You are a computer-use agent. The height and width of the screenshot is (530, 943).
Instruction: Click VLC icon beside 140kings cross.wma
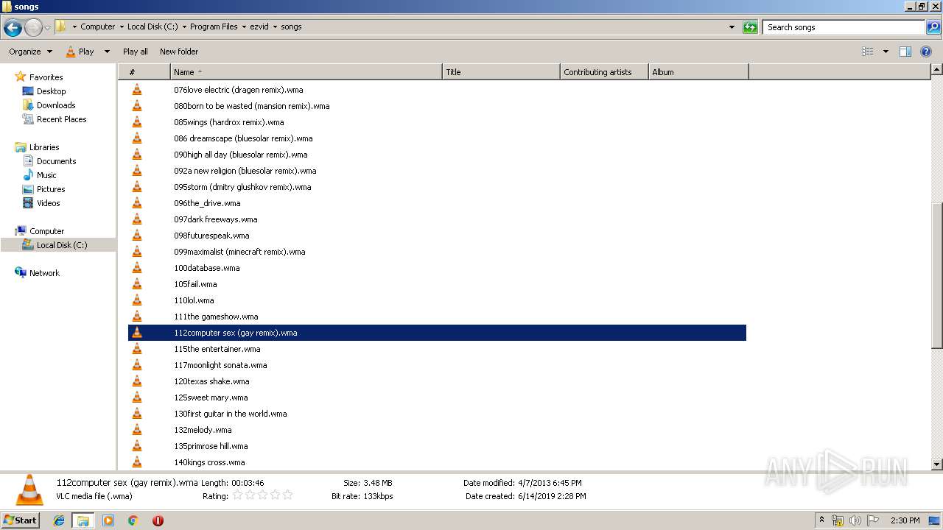tap(136, 462)
